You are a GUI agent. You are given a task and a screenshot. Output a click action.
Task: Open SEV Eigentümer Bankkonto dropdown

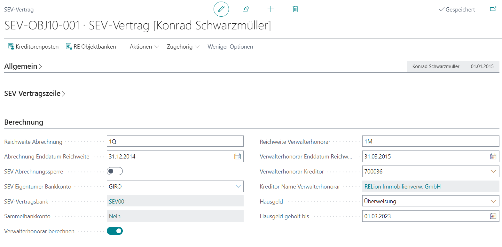click(238, 186)
